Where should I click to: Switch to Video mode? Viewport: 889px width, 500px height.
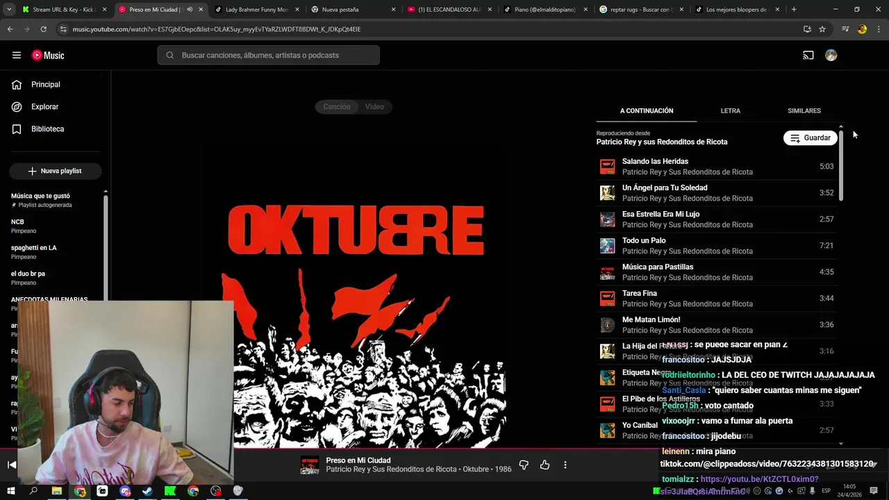pos(375,107)
